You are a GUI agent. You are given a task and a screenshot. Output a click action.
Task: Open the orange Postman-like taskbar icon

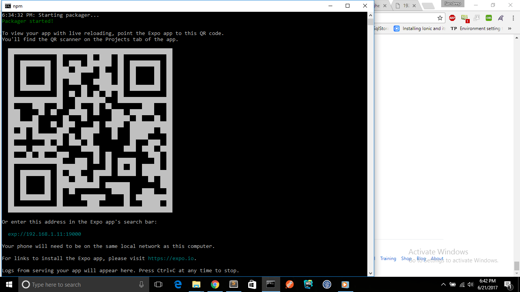pos(289,284)
